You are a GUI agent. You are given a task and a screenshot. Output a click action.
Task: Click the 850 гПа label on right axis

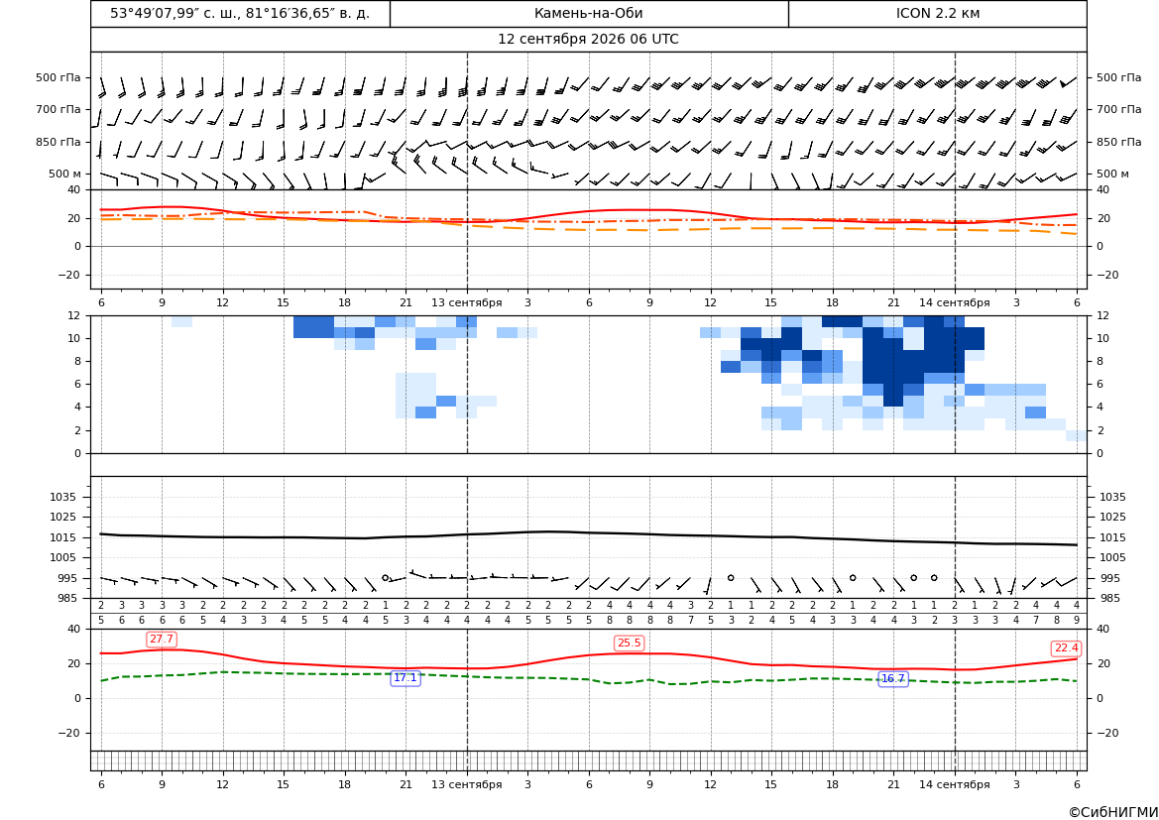1118,142
